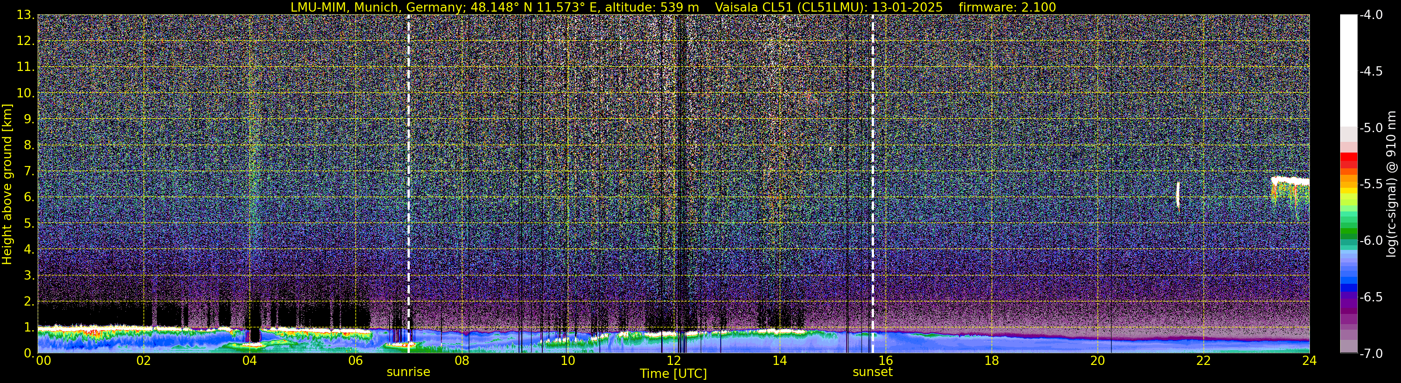Click the time axis tick label 14
The image size is (1401, 383).
[x=779, y=361]
